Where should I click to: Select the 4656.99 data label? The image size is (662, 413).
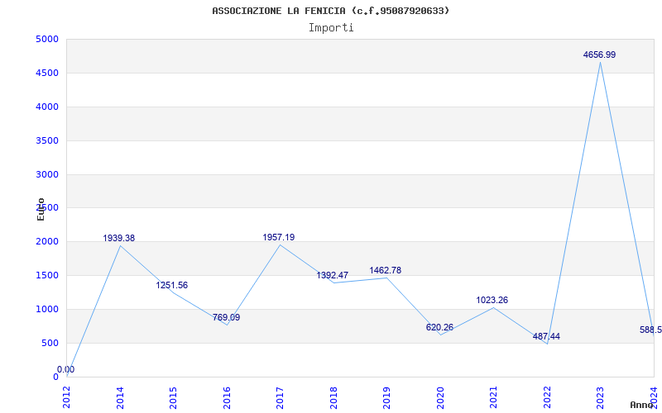coord(599,55)
